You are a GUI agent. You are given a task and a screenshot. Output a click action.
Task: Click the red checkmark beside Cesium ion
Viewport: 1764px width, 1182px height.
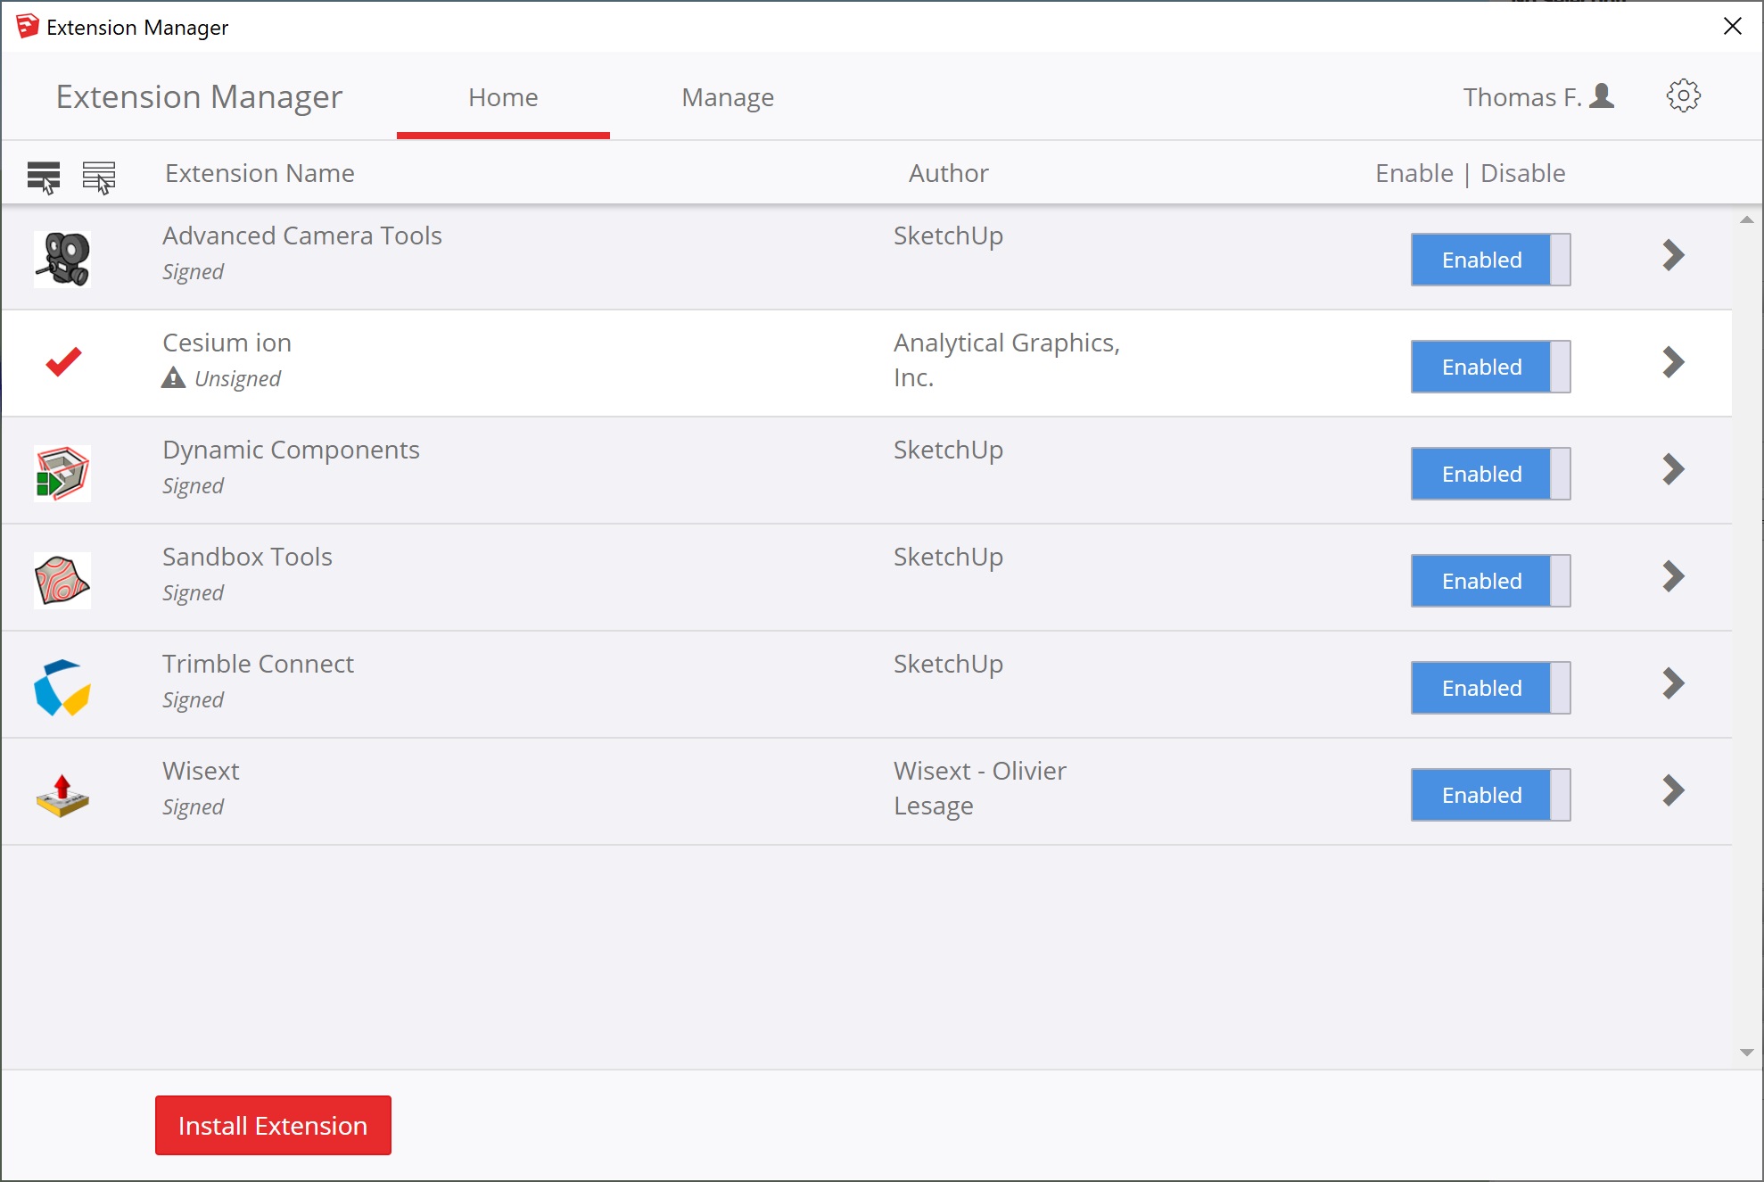tap(63, 362)
